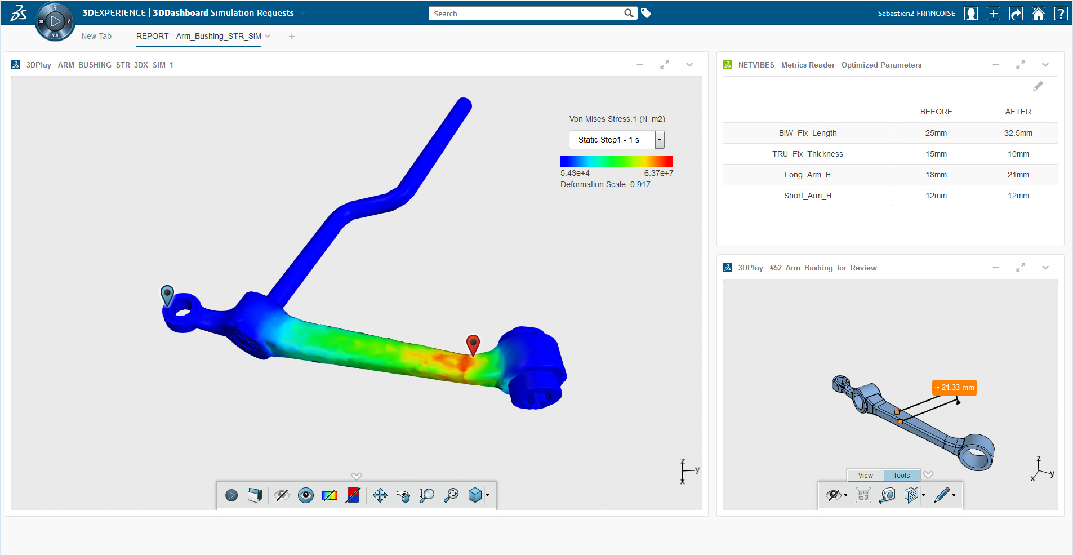Image resolution: width=1073 pixels, height=555 pixels.
Task: Open NETVIBES Metrics Reader widget menu chevron
Action: [x=1045, y=65]
